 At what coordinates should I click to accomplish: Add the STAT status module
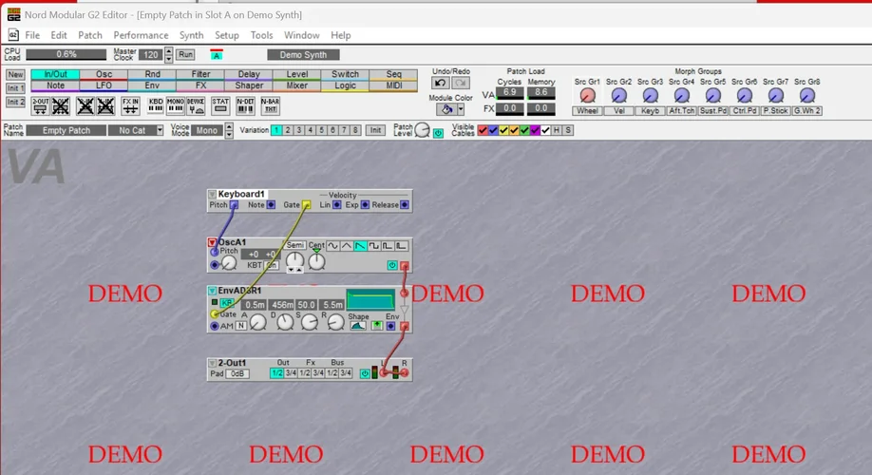coord(220,105)
